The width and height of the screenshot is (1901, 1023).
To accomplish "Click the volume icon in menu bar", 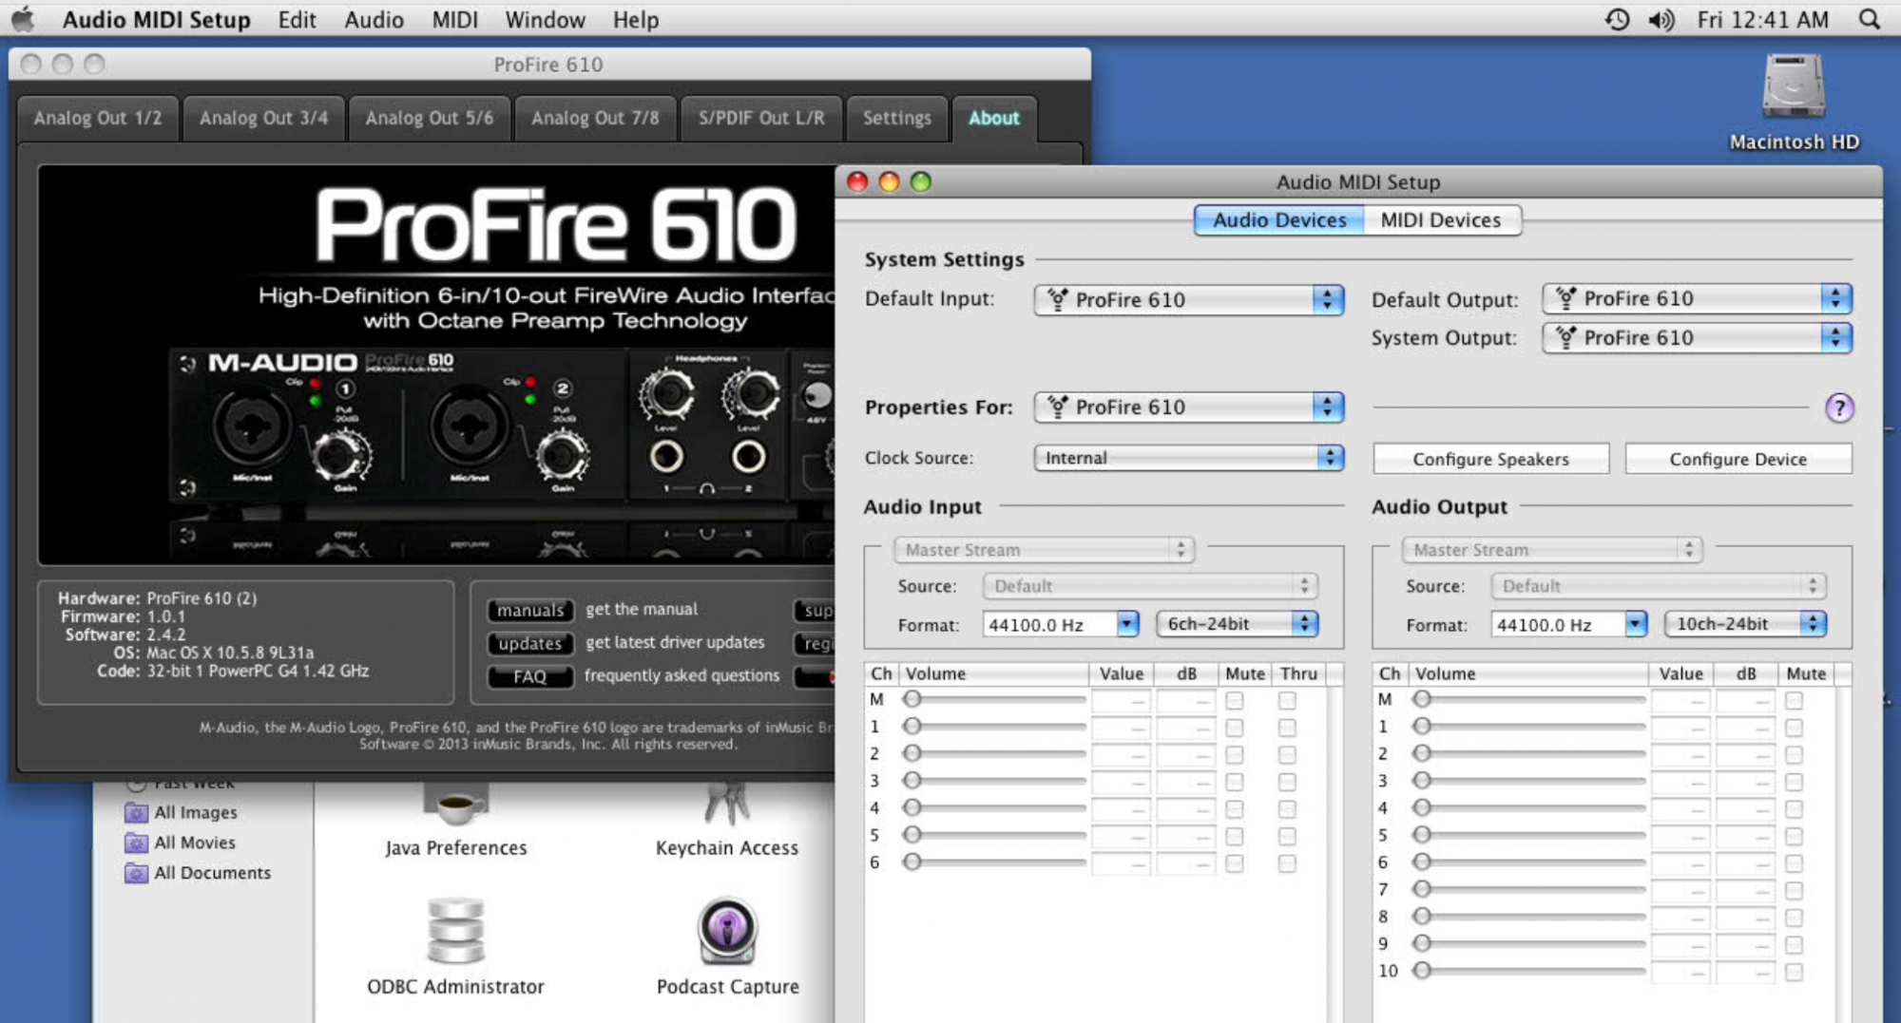I will tap(1661, 19).
